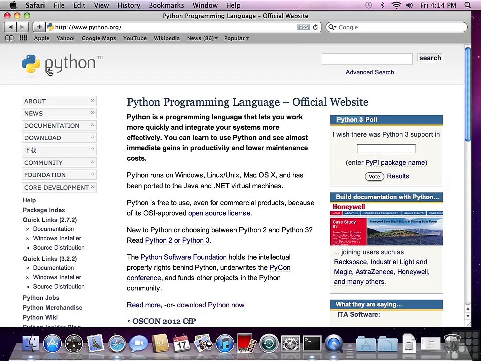Expand the ABOUT navigation section
Screen dimensions: 481x361
tap(59, 101)
